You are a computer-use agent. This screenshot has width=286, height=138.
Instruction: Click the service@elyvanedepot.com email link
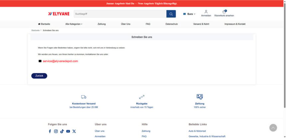coord(61,61)
